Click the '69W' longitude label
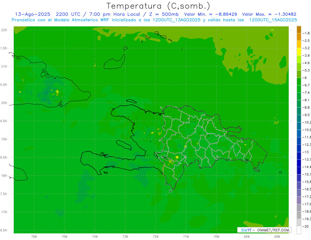 click(247, 237)
